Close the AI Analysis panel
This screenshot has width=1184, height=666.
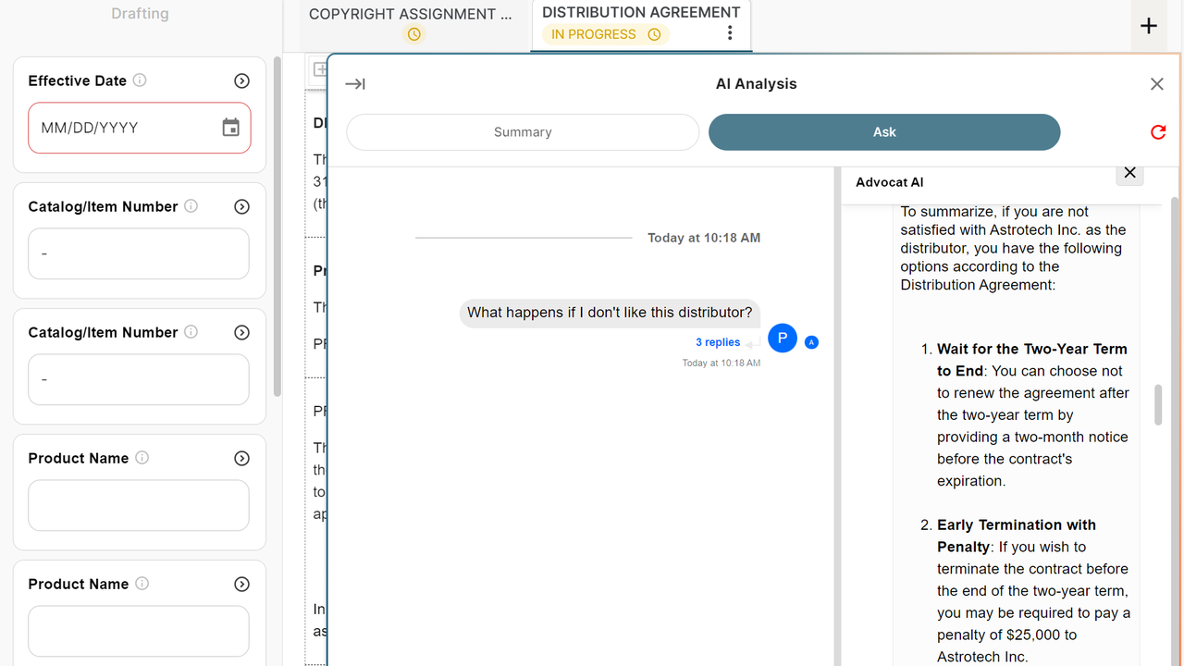tap(1156, 84)
